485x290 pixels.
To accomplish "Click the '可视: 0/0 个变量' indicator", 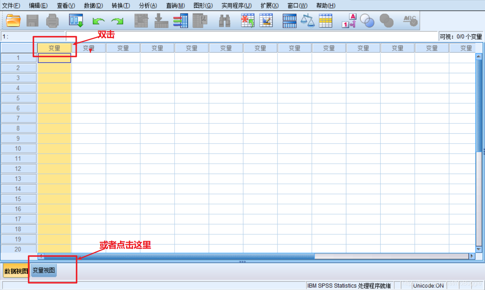I will point(461,37).
